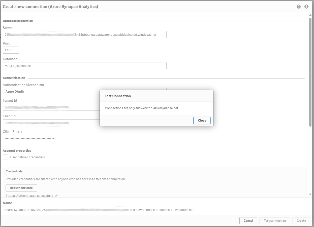Click the authenticated status checkmark
Viewport: 314px width, 227px height.
click(56, 196)
